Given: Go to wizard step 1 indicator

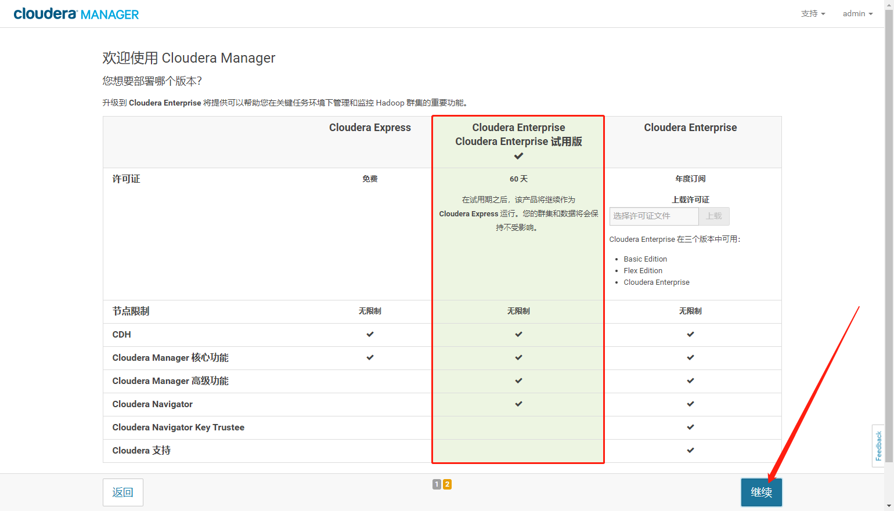Looking at the screenshot, I should (437, 484).
